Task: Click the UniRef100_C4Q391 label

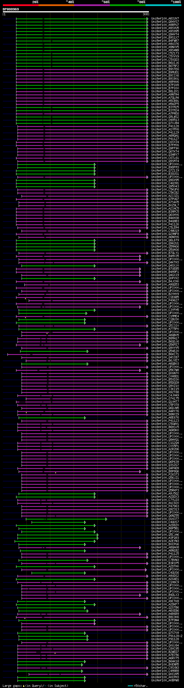Action: (165, 183)
